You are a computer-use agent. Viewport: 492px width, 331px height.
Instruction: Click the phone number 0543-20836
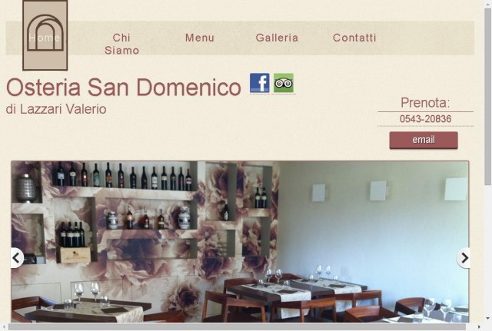coord(425,119)
